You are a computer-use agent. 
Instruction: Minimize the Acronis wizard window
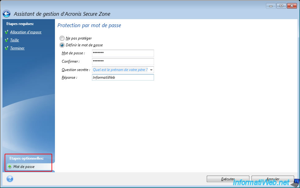(272, 6)
